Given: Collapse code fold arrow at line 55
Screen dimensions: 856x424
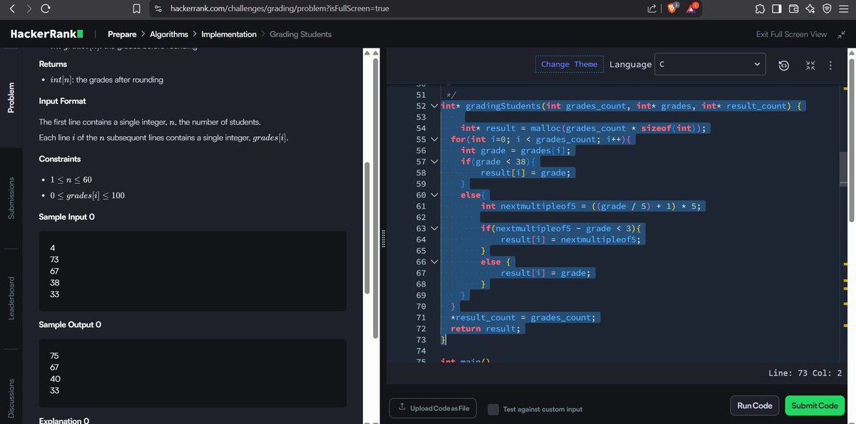Looking at the screenshot, I should click(x=434, y=139).
